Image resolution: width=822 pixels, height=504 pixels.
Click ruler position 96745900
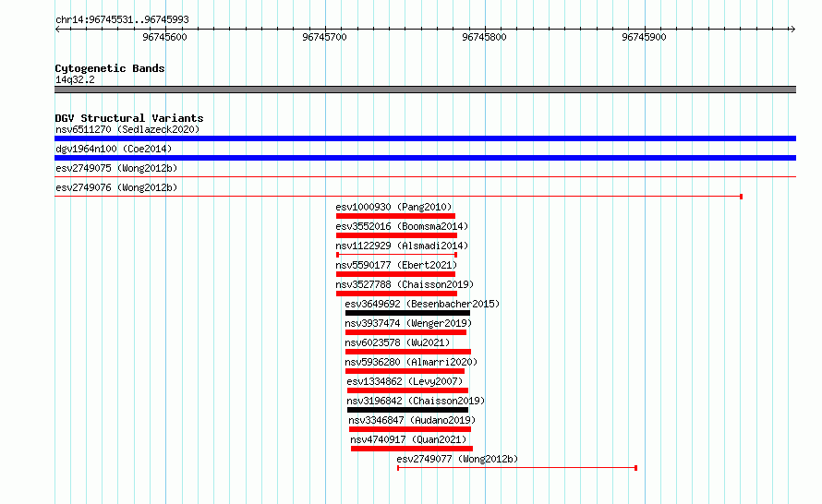645,37
